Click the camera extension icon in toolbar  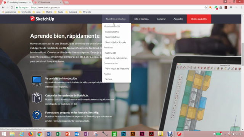(221, 8)
